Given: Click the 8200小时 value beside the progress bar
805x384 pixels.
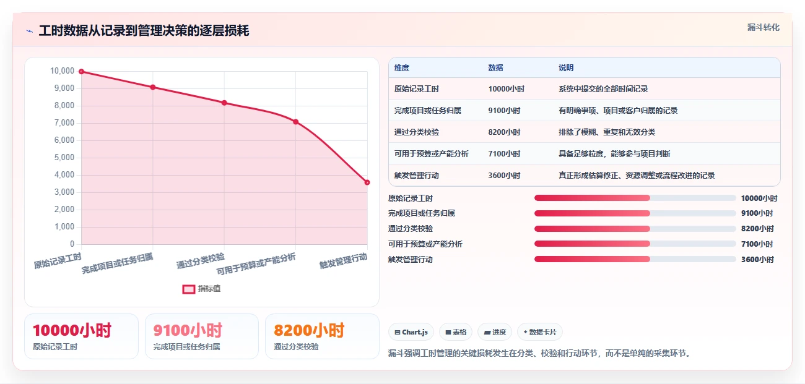Looking at the screenshot, I should pyautogui.click(x=757, y=229).
